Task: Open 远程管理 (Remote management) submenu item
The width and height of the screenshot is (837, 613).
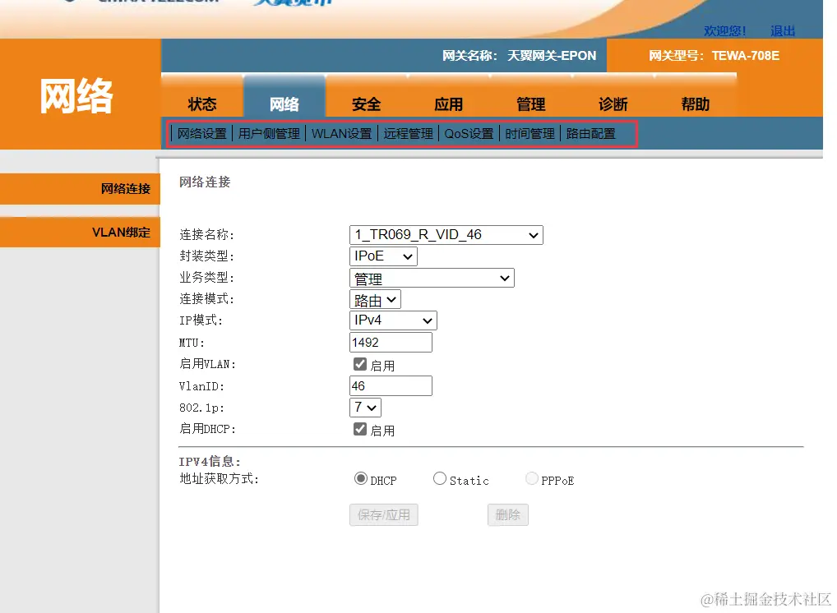Action: pyautogui.click(x=407, y=133)
